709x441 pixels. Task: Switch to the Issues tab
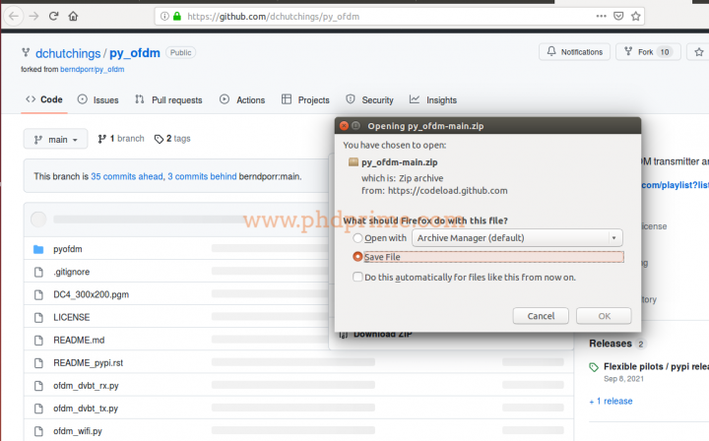(98, 100)
